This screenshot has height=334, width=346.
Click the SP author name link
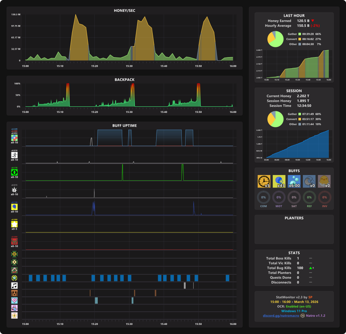(x=310, y=297)
